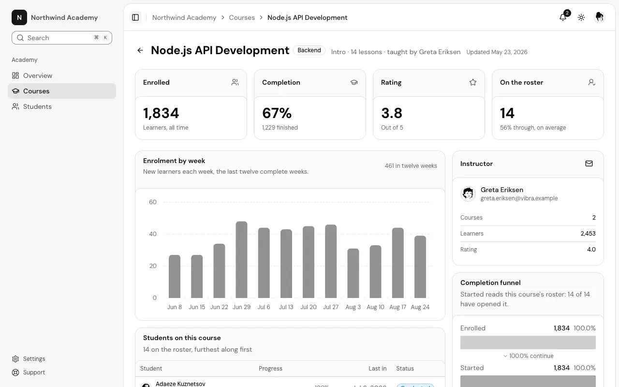
Task: Click the 14 on the roster value
Action: [x=507, y=113]
